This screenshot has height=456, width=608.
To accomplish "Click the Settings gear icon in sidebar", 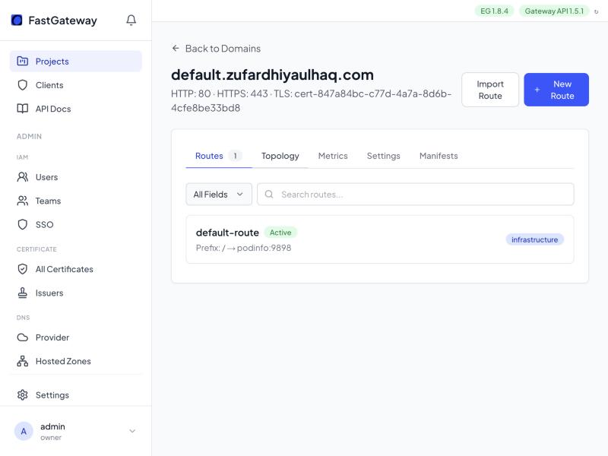I will coord(23,394).
